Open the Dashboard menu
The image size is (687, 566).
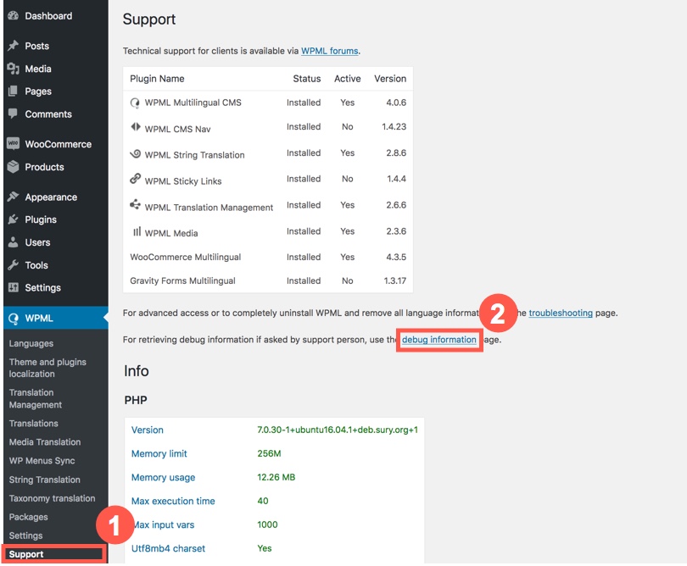48,16
